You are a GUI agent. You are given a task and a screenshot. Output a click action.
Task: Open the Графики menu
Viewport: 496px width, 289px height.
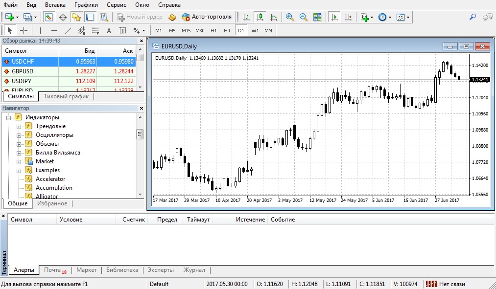point(86,5)
